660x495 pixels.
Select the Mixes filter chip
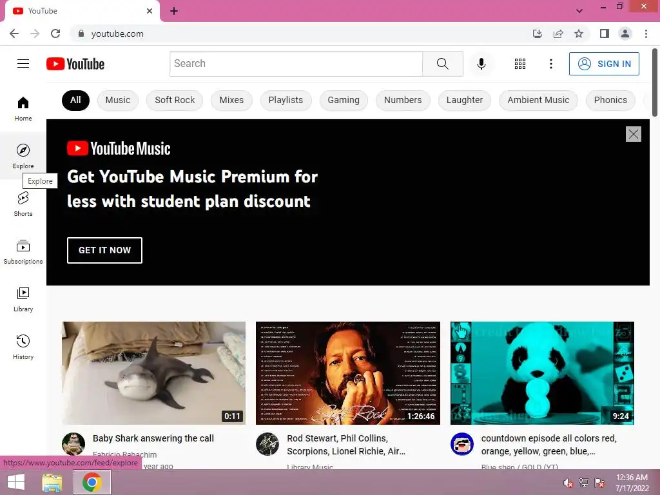point(231,100)
